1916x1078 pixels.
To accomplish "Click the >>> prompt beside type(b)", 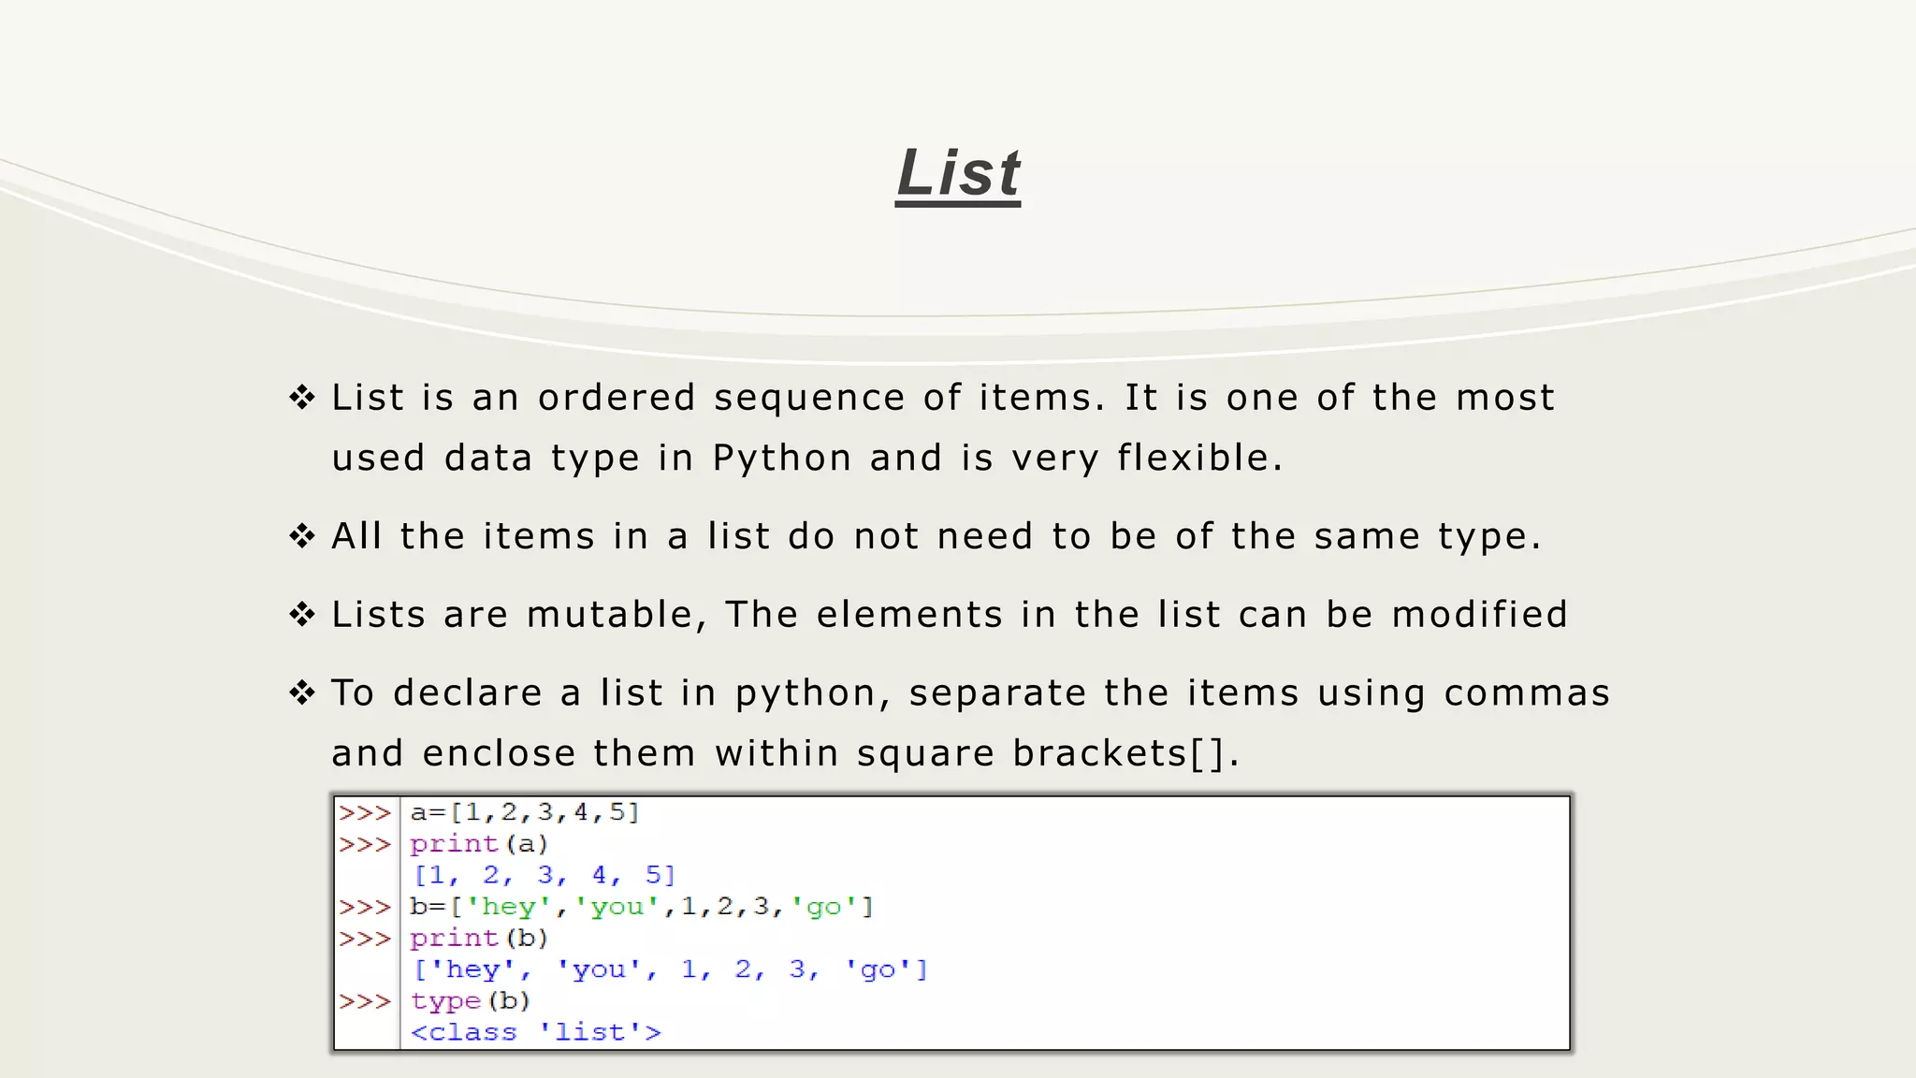I will (x=365, y=1001).
